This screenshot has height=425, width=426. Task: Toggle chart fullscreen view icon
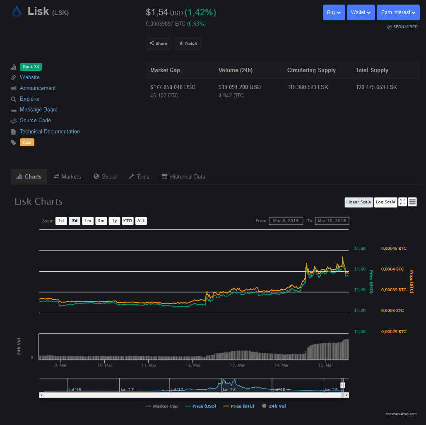coord(403,202)
